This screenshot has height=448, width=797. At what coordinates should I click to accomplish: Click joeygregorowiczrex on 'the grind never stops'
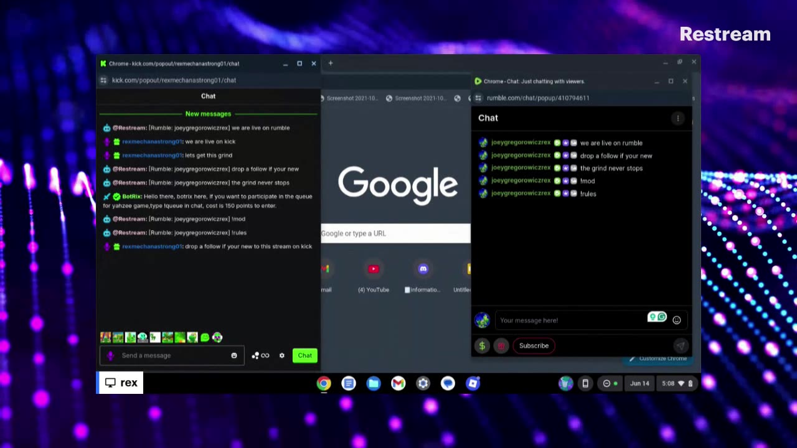tap(521, 168)
